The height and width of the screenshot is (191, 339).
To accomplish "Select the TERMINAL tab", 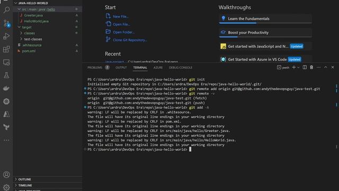I will [x=140, y=67].
